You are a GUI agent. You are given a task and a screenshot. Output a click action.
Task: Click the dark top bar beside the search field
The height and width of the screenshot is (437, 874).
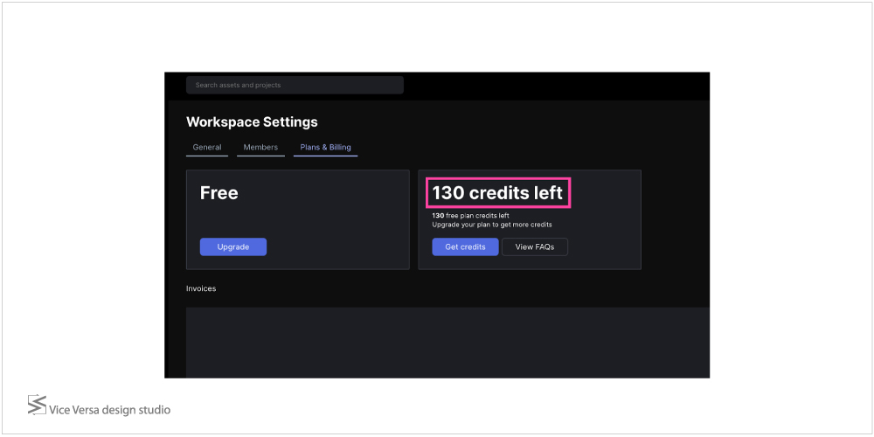pyautogui.click(x=551, y=85)
